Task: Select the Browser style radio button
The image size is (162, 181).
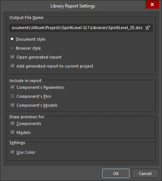Action: click(12, 48)
